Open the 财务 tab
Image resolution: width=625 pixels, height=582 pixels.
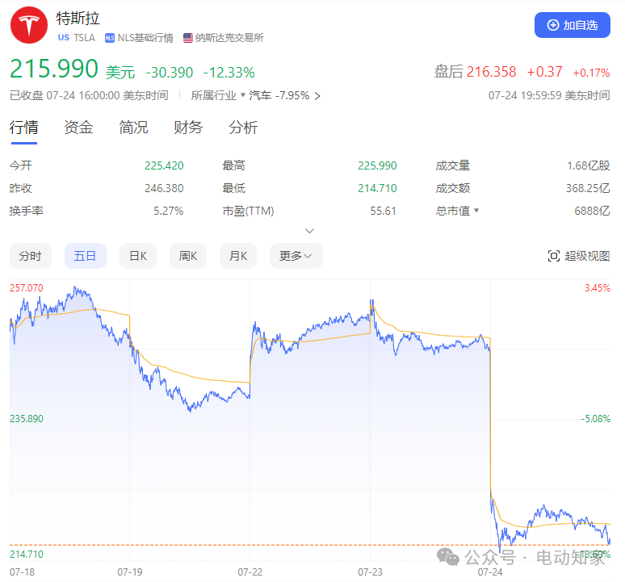(188, 128)
